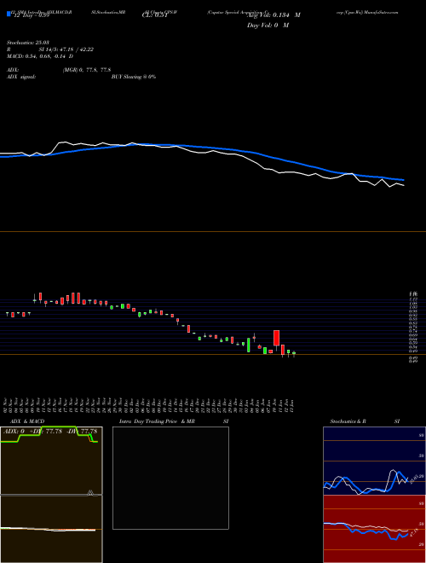This screenshot has width=426, height=563.
Task: Click the blue 12-day SMA legend square
Action: tap(9, 15)
